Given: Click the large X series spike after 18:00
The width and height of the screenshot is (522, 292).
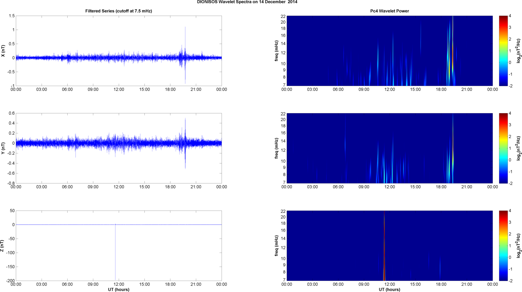Looking at the screenshot, I should [x=185, y=55].
